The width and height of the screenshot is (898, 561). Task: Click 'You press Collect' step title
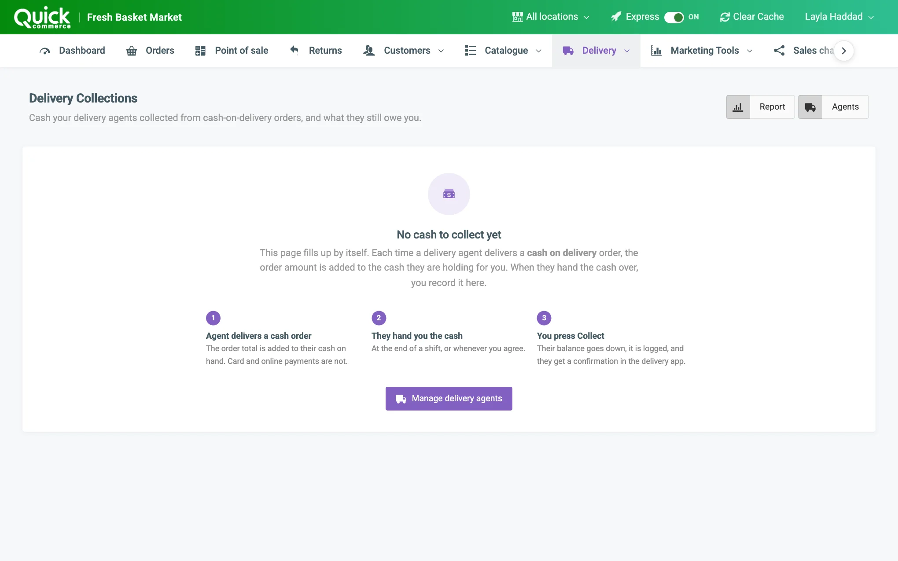[570, 336]
